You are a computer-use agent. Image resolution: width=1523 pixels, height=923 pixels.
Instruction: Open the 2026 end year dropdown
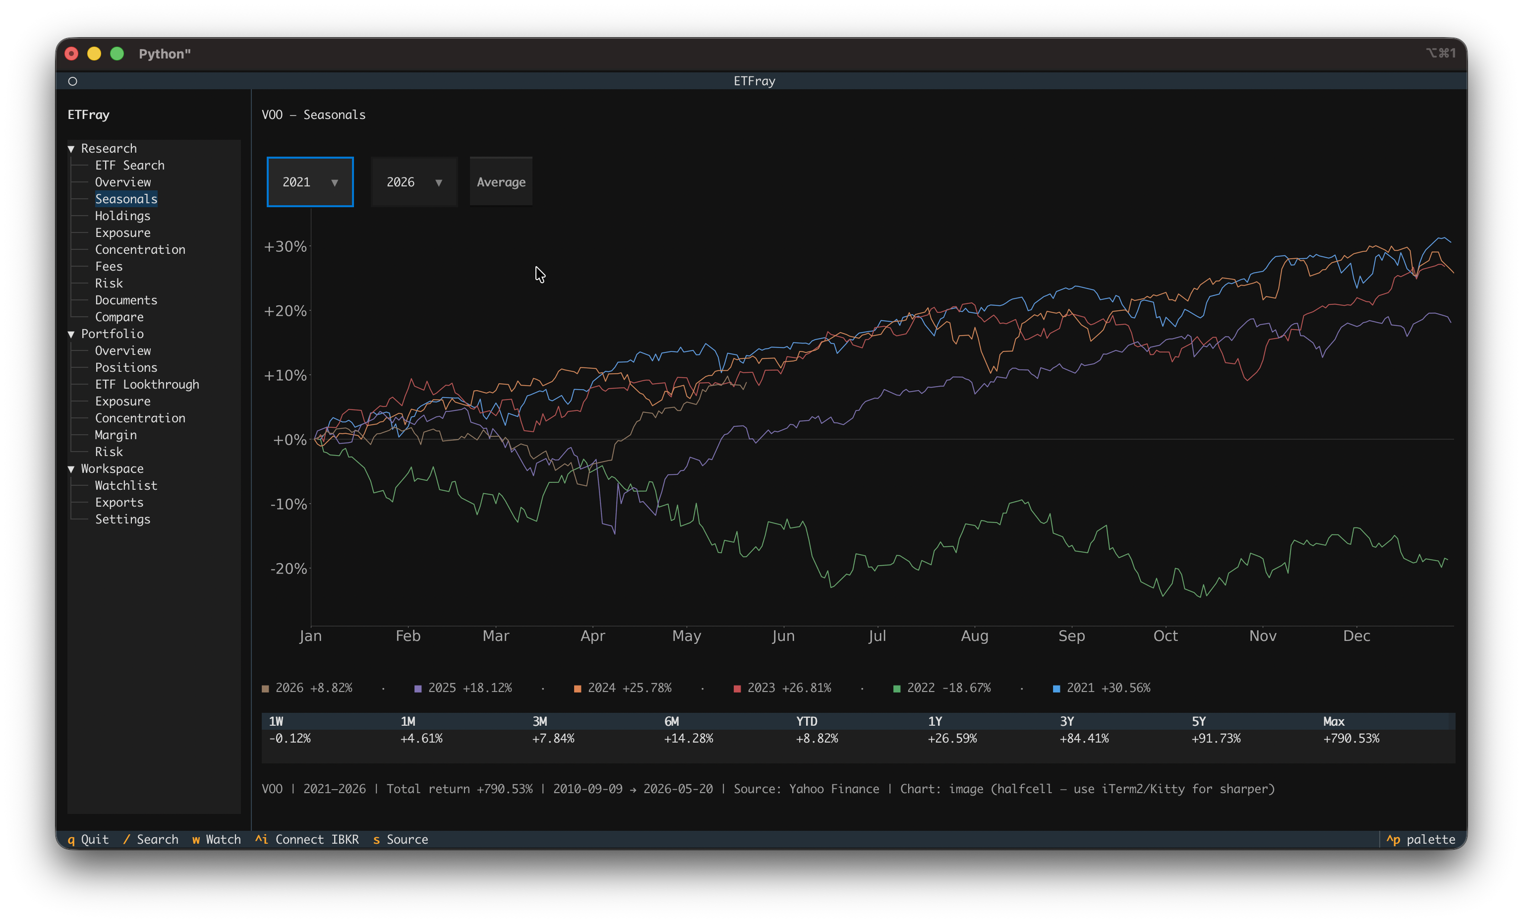click(x=413, y=182)
